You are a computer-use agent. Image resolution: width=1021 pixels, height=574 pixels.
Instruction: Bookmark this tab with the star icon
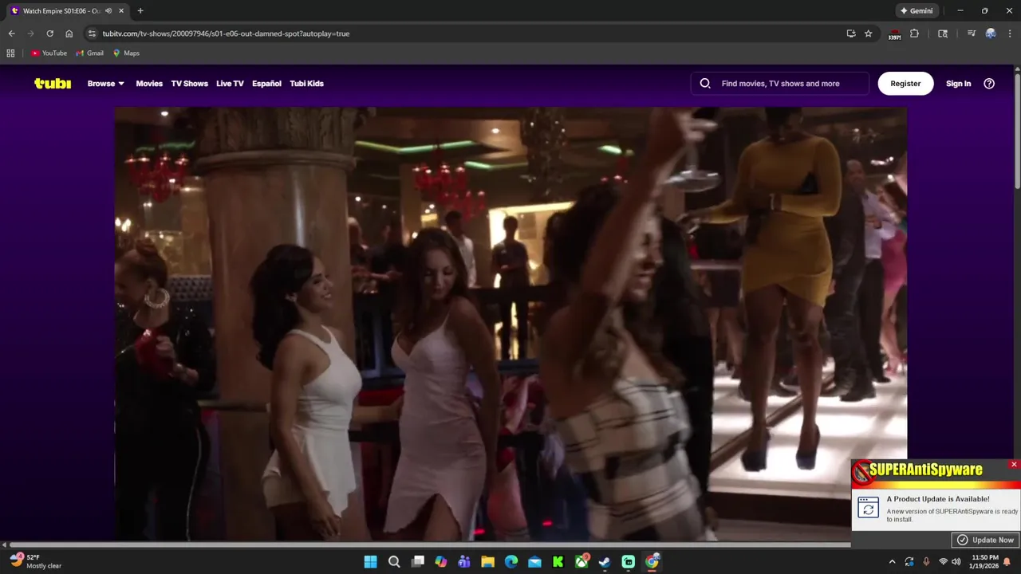pyautogui.click(x=868, y=33)
